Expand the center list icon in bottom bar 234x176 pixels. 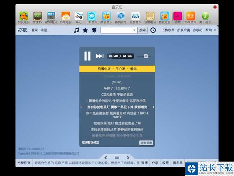click(117, 157)
